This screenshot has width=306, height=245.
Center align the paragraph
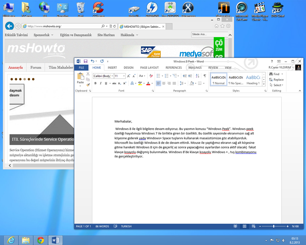(164, 83)
